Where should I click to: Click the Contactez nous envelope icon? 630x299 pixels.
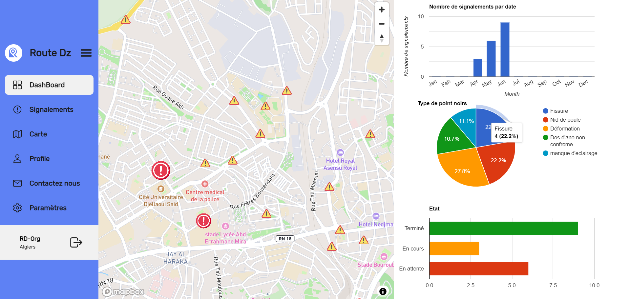coord(17,183)
